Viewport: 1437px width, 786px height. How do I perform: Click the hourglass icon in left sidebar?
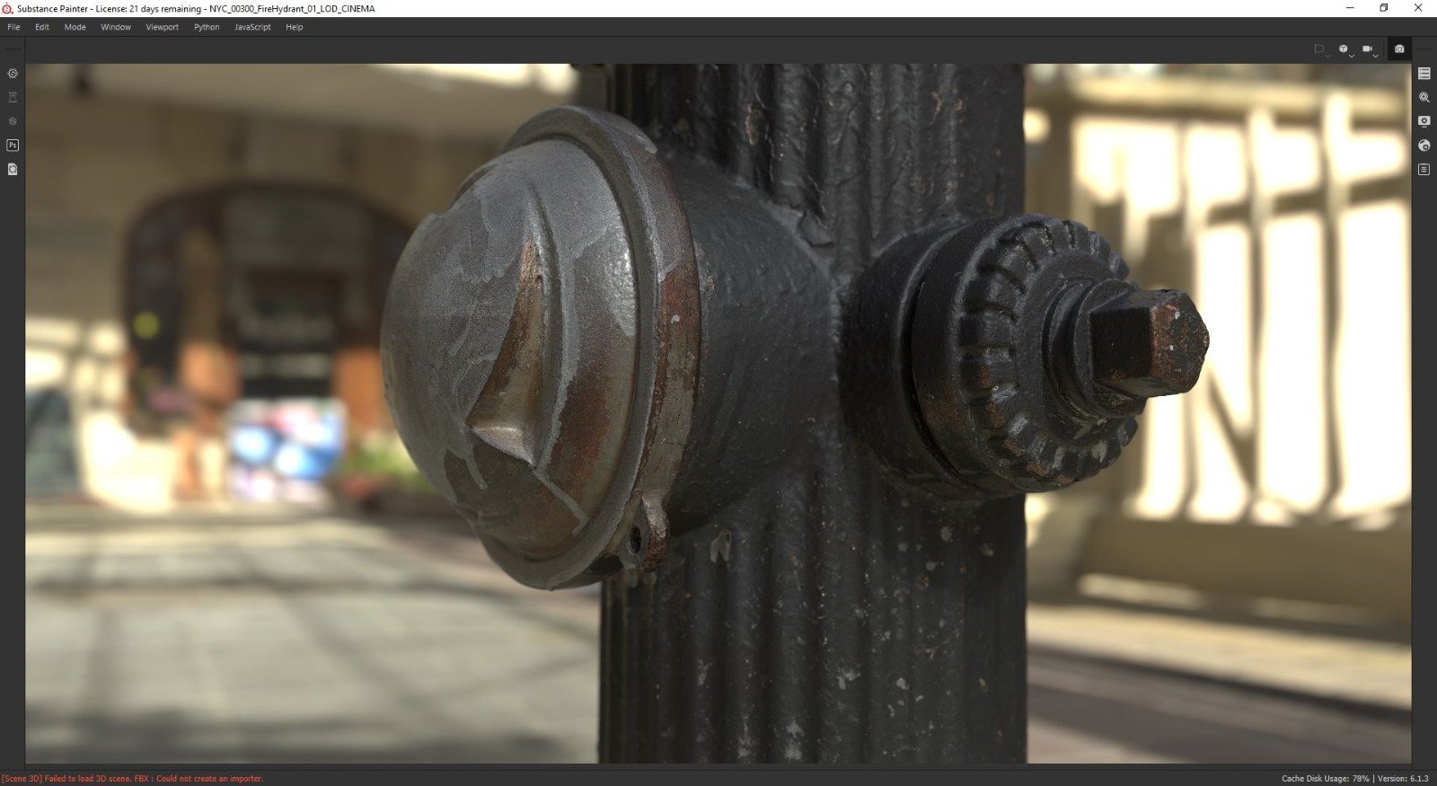click(13, 97)
